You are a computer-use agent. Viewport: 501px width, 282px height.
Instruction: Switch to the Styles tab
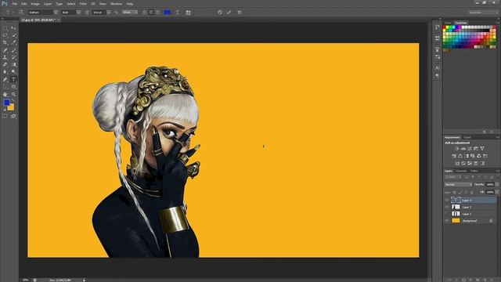(467, 138)
